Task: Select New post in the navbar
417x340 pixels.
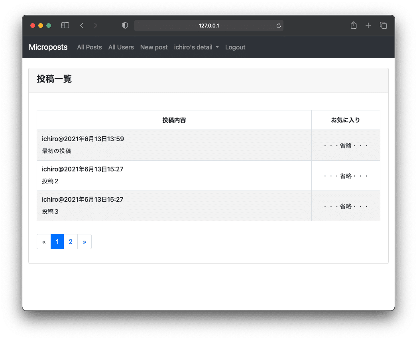Action: [x=154, y=47]
